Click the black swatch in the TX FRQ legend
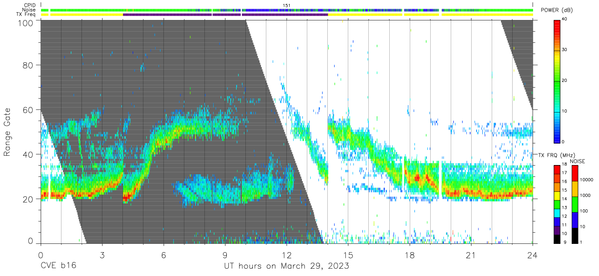This screenshot has width=599, height=276. point(557,239)
